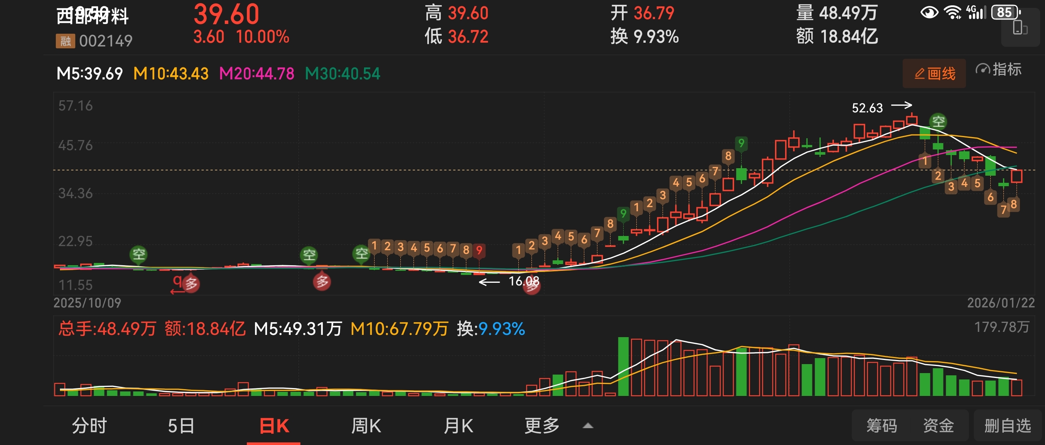Open the 指标 indicator gauge icon
The width and height of the screenshot is (1045, 445).
[982, 69]
